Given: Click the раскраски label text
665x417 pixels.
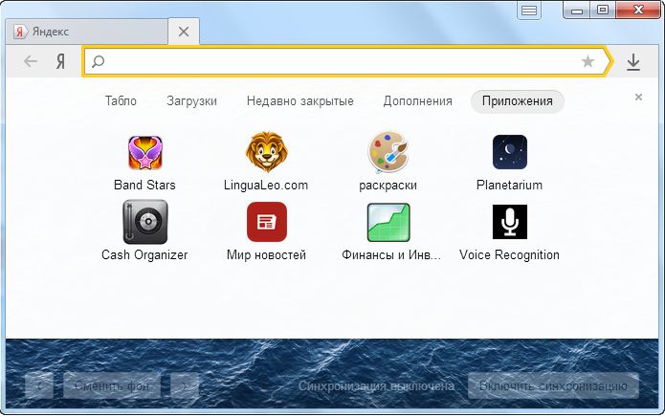Looking at the screenshot, I should click(388, 186).
